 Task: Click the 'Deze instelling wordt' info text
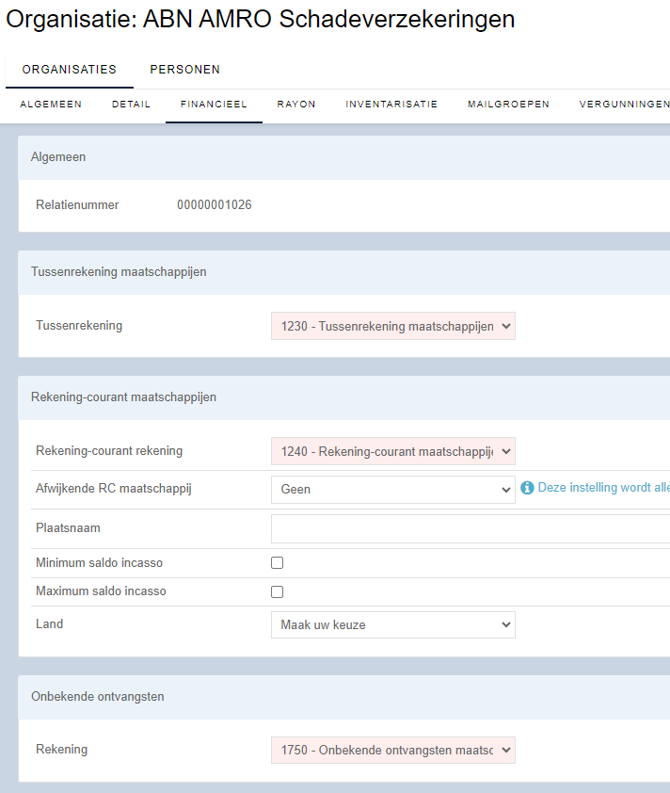click(x=603, y=488)
